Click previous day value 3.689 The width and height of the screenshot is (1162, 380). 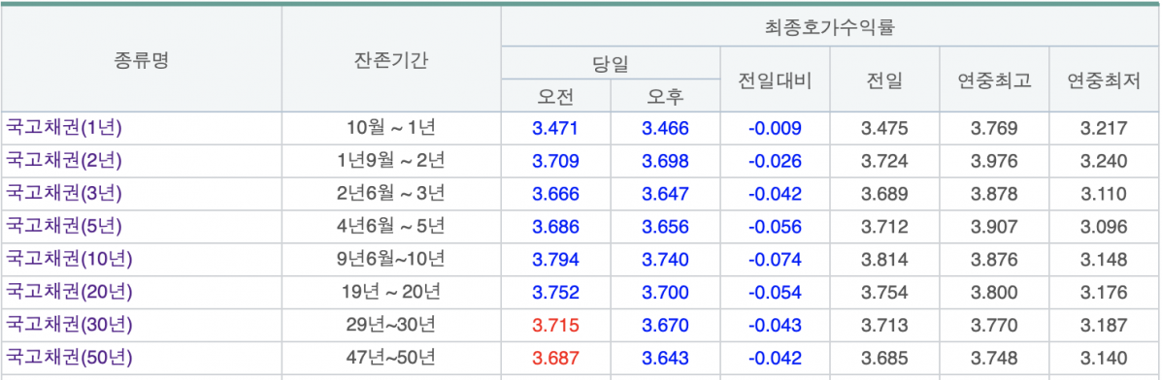(x=884, y=194)
